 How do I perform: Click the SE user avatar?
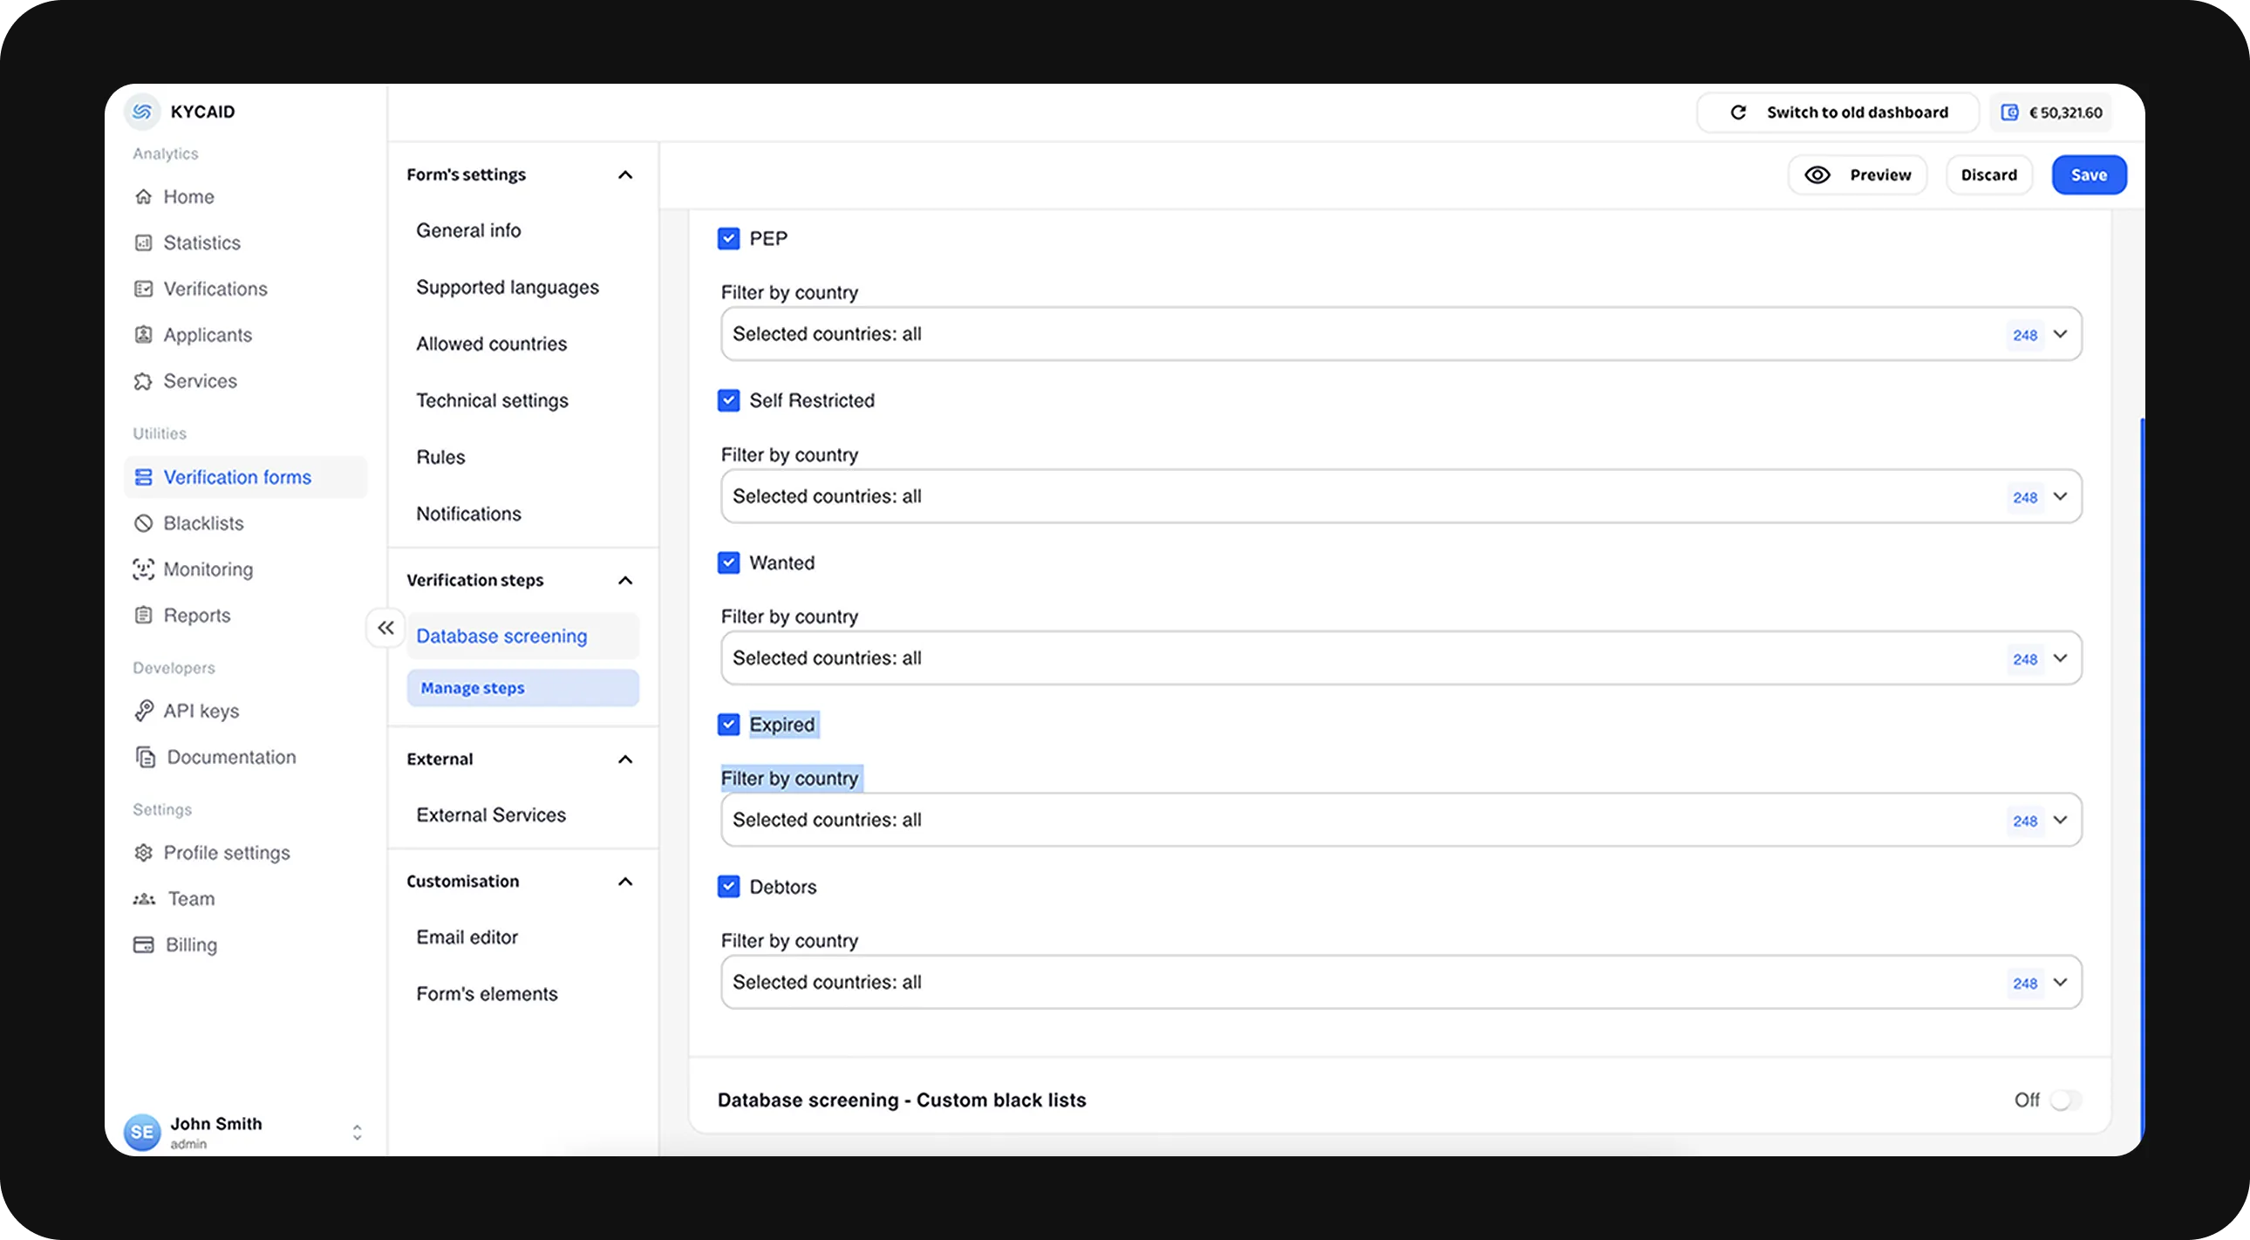tap(142, 1133)
